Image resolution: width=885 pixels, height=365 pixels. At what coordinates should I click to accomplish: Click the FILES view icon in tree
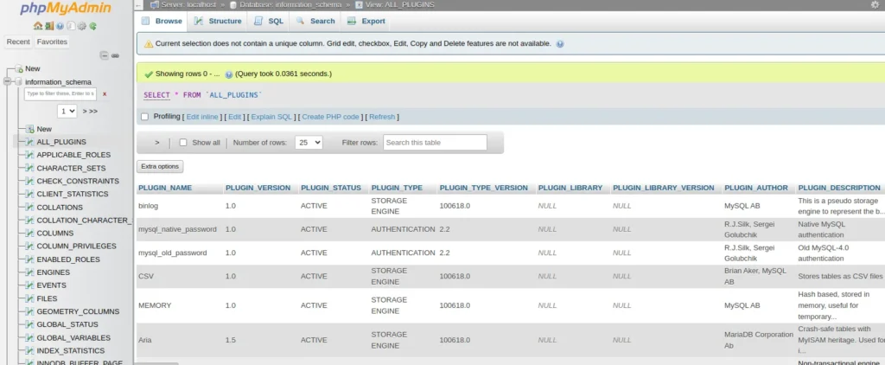point(30,299)
